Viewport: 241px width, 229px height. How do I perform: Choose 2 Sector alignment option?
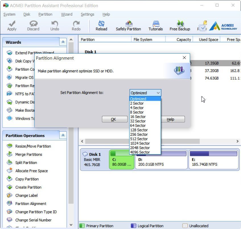click(x=145, y=103)
